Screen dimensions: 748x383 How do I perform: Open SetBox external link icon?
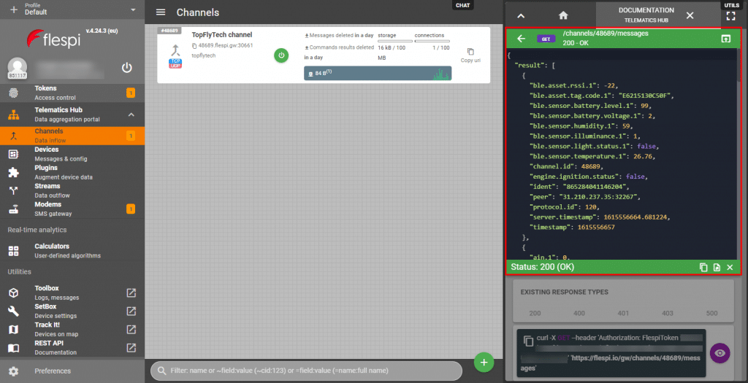pos(131,311)
